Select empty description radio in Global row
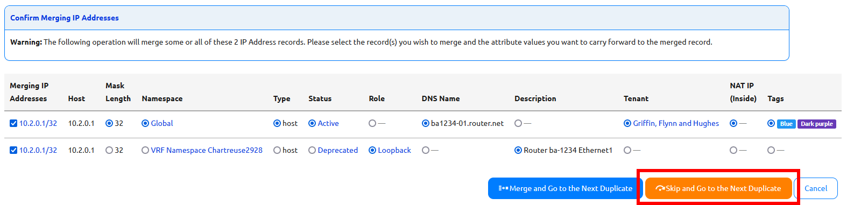The image size is (847, 205). click(518, 123)
